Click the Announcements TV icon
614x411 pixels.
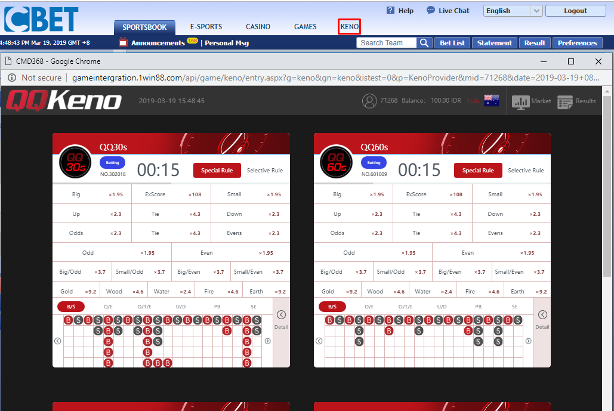pos(123,42)
